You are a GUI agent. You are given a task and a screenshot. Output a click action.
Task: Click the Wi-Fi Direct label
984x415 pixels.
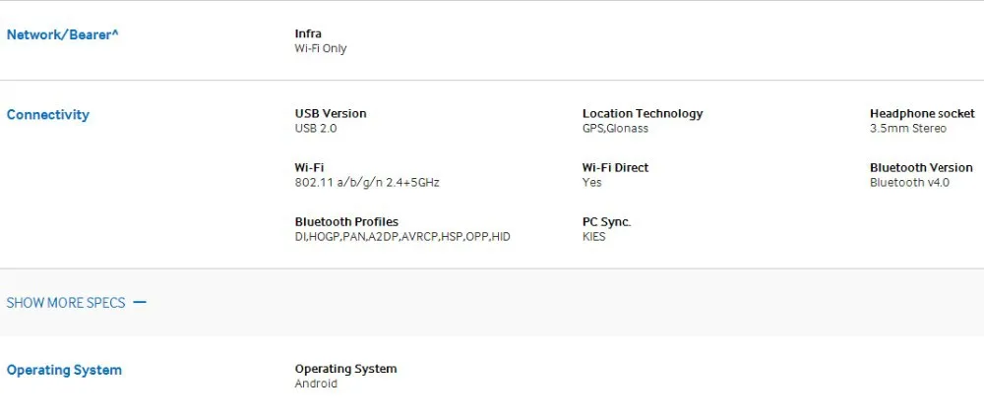click(615, 167)
